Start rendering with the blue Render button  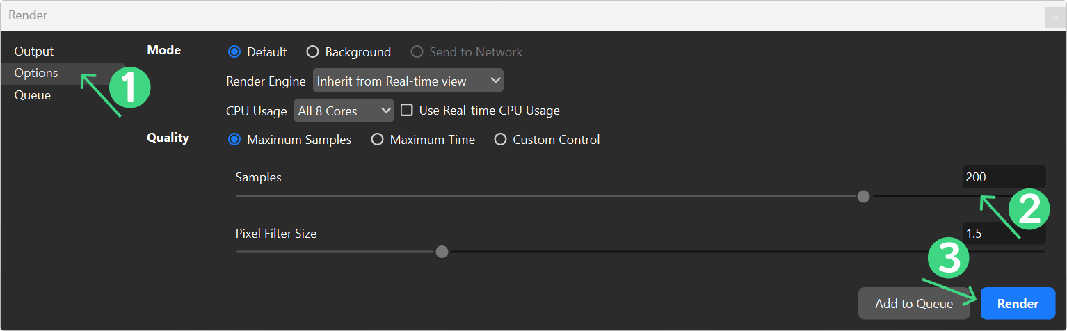click(1018, 304)
